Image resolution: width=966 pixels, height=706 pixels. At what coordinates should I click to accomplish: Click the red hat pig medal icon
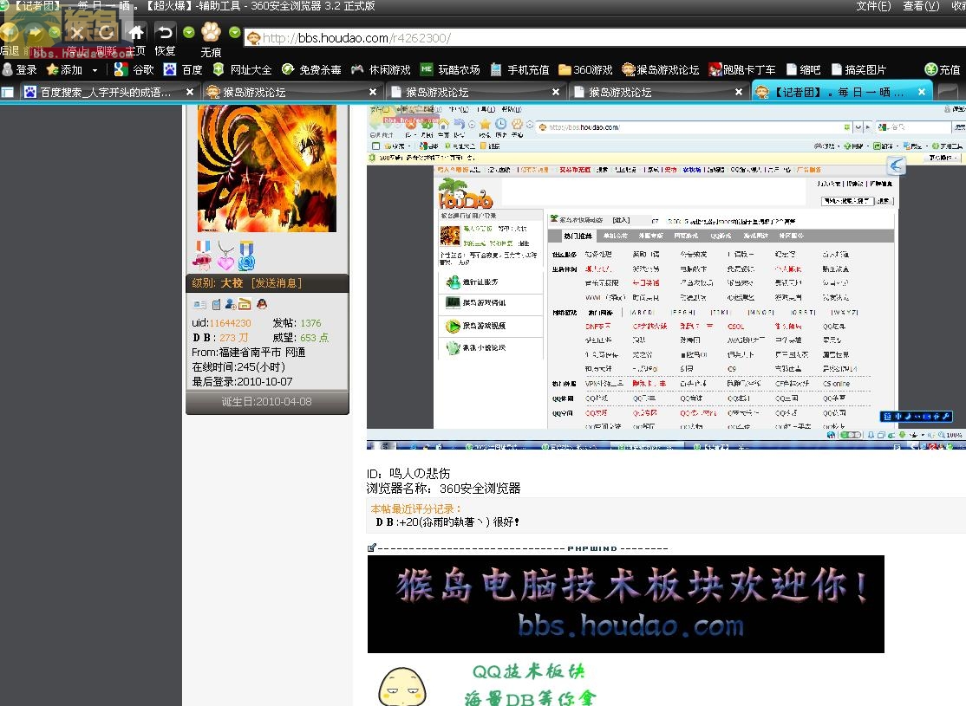pos(202,256)
